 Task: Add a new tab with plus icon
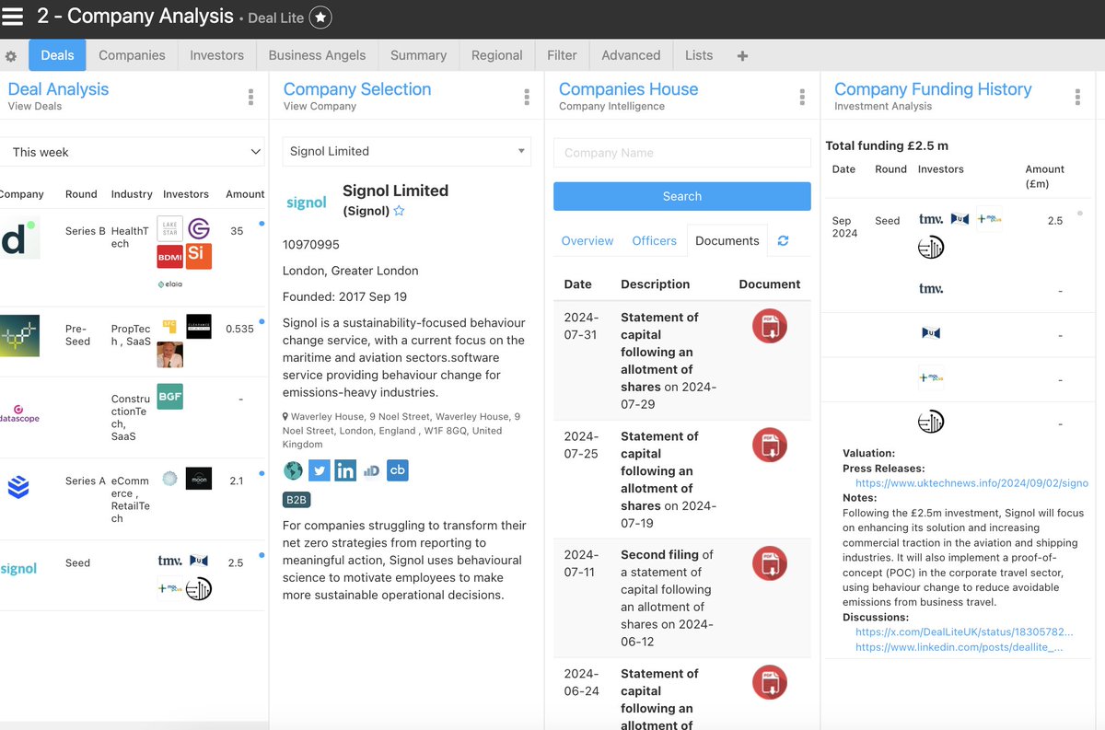tap(742, 56)
